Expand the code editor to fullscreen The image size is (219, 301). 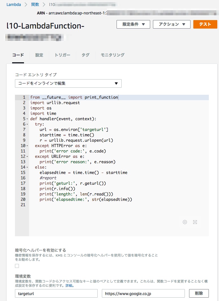(x=196, y=222)
